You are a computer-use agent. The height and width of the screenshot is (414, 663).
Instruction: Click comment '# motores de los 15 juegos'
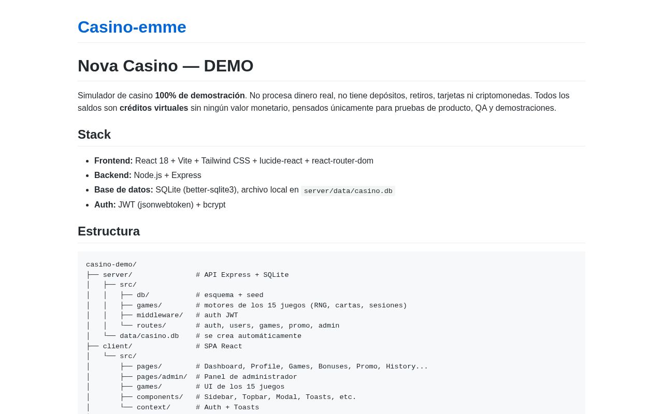[251, 305]
